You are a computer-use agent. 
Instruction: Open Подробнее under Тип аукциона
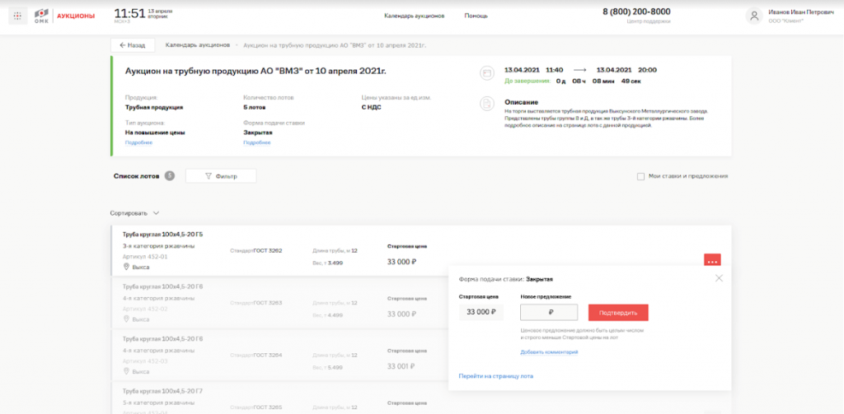pos(138,142)
